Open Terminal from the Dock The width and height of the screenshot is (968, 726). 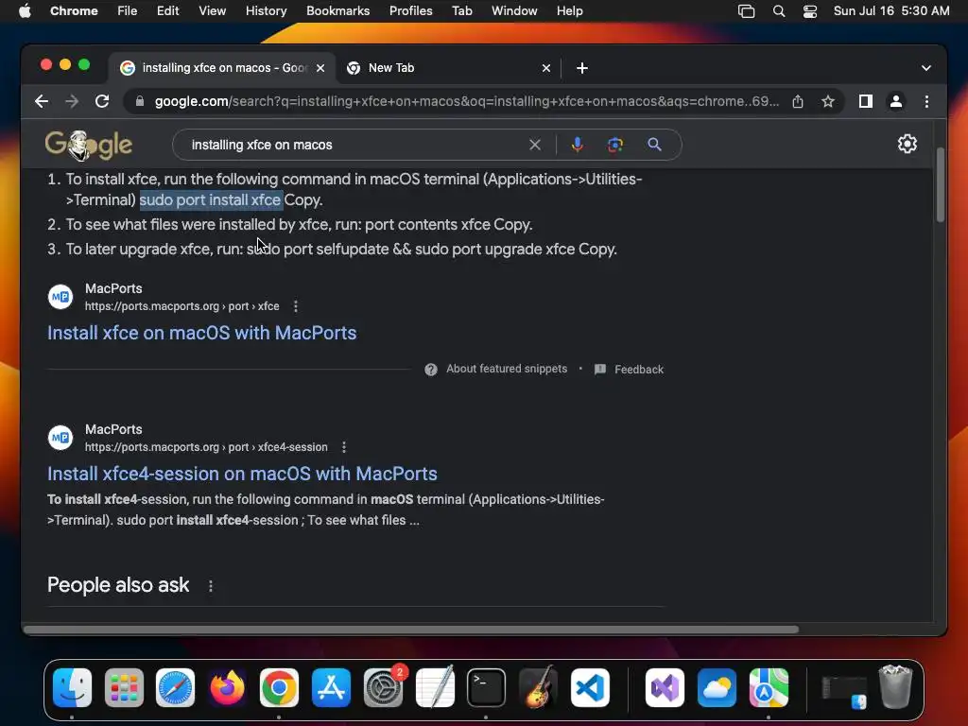[487, 687]
